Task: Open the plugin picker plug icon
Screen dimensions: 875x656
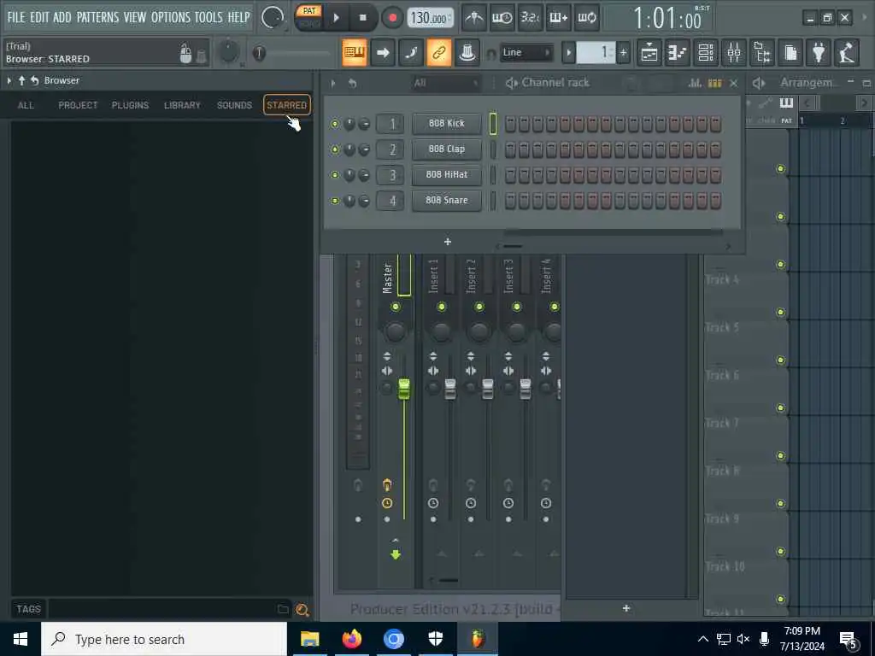Action: tap(819, 53)
